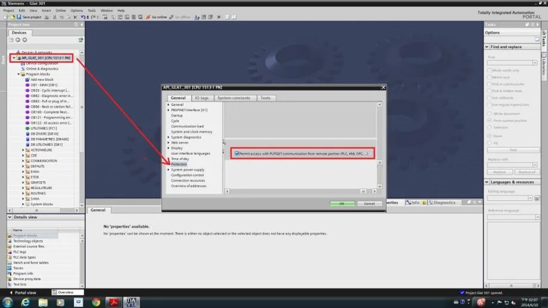Click the Accessible devices icon in toolbar
The image size is (548, 308).
tap(197, 17)
